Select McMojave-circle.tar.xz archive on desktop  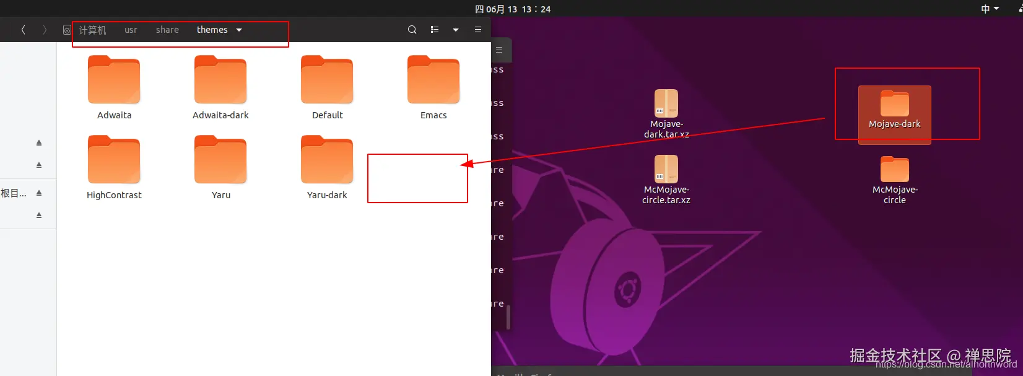[x=666, y=180]
